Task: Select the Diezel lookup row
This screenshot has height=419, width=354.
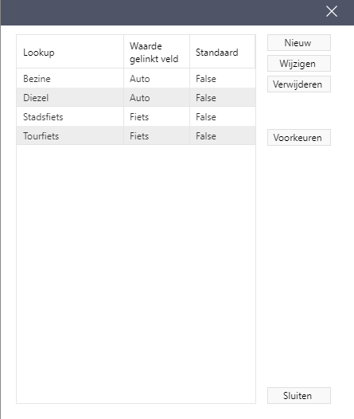Action: (136, 97)
